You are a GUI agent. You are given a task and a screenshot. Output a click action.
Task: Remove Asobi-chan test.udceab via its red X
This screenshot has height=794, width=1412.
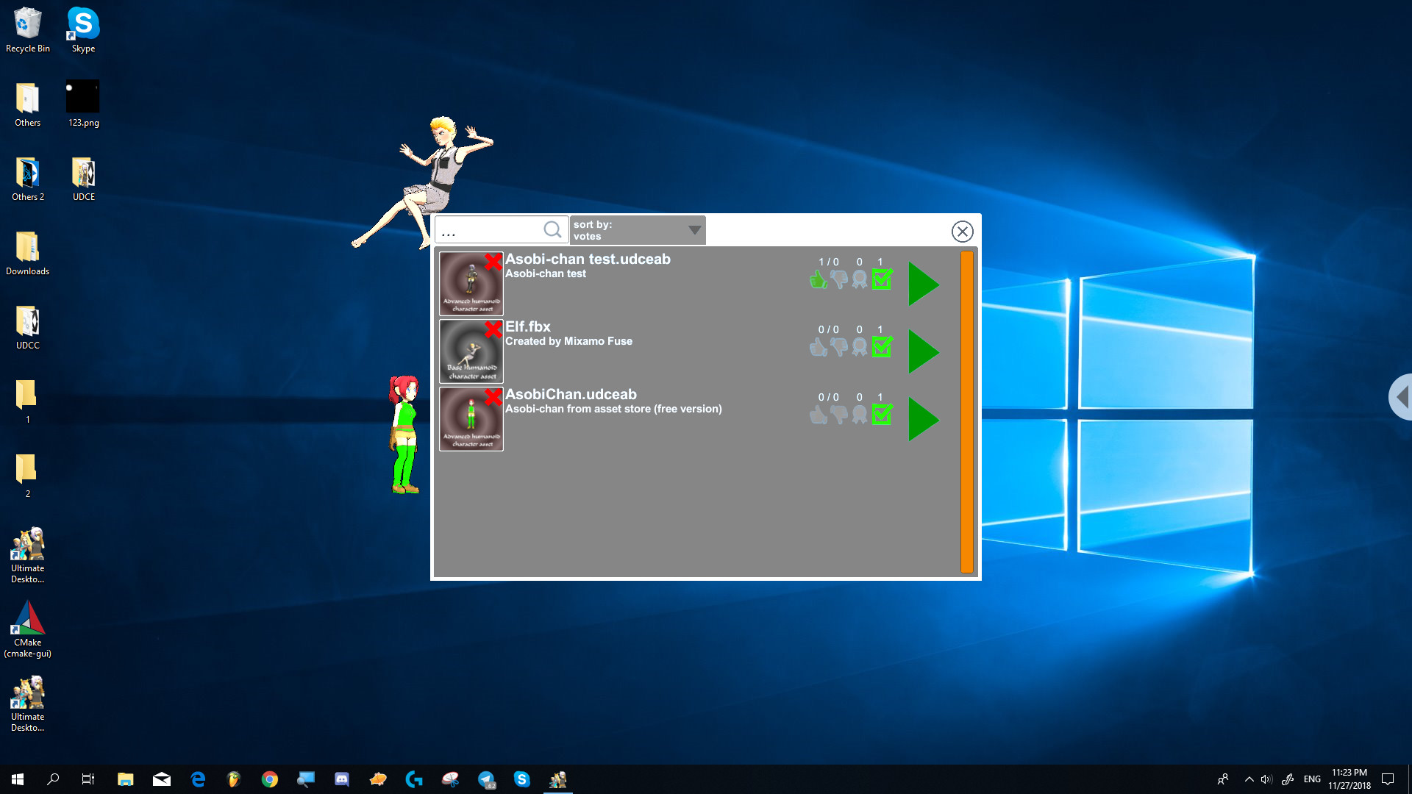493,260
